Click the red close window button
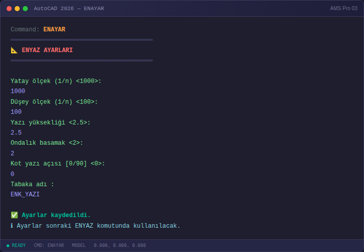 point(9,9)
